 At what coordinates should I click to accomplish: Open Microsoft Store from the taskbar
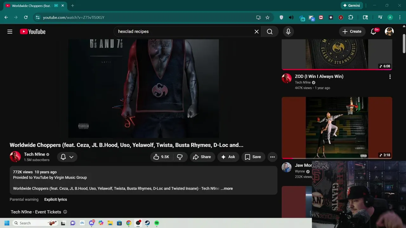click(x=119, y=223)
